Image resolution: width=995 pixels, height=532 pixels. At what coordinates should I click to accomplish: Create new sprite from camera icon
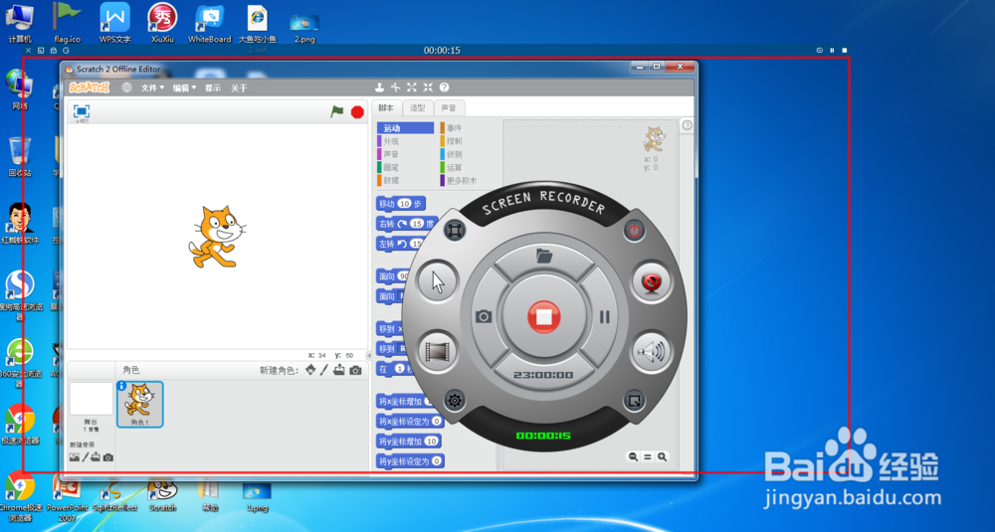[x=355, y=370]
